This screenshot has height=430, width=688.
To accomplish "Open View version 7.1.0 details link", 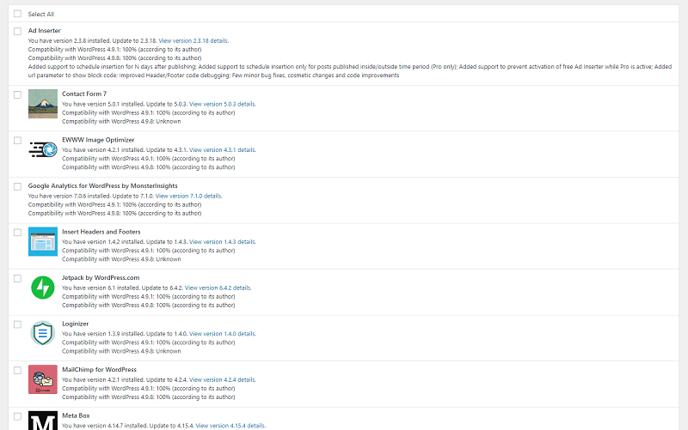I will (188, 197).
